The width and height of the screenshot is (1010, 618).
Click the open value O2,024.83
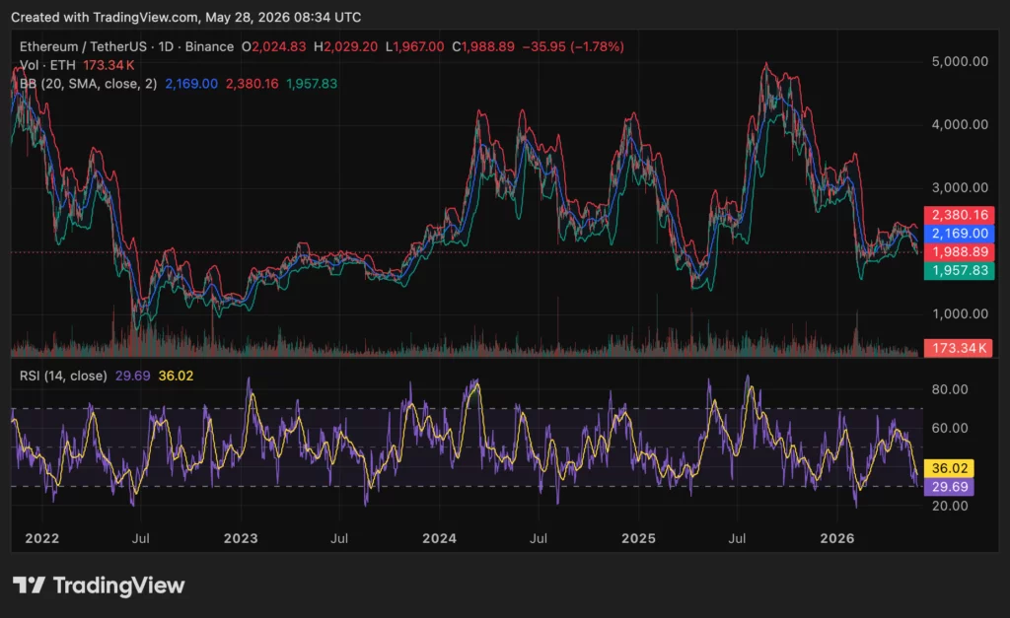274,47
